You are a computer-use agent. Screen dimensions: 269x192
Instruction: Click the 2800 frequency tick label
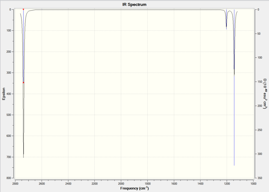click(x=15, y=184)
